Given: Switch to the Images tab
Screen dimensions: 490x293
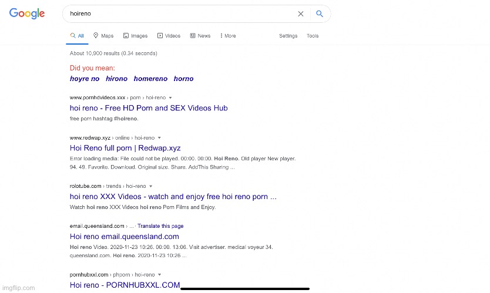Looking at the screenshot, I should coord(135,36).
